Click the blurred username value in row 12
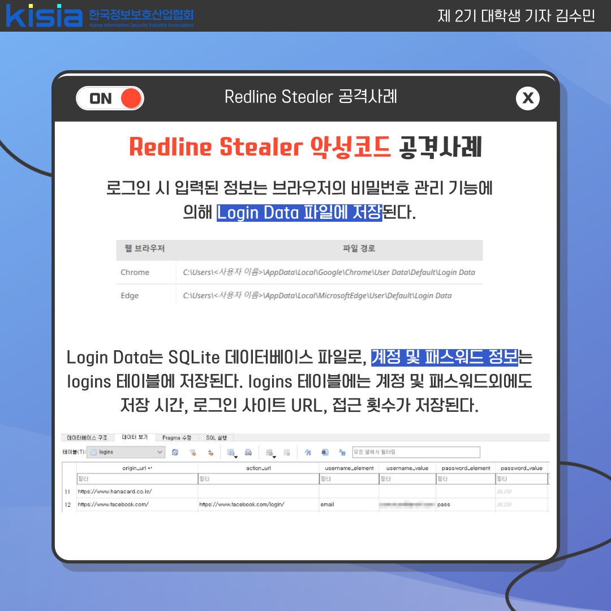 click(x=407, y=505)
